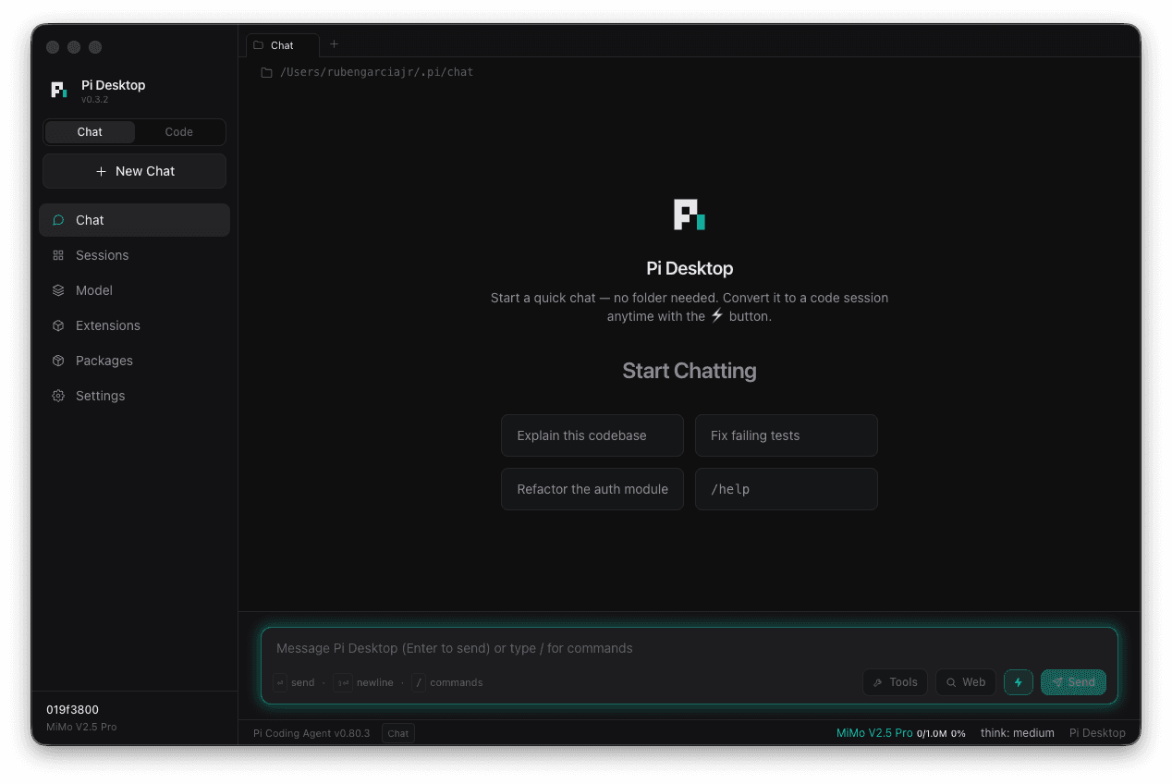This screenshot has height=784, width=1172.
Task: Open the Chat tab in tab bar
Action: tap(283, 45)
